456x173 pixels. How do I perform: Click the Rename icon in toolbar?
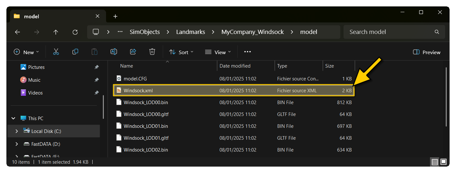[x=114, y=52]
